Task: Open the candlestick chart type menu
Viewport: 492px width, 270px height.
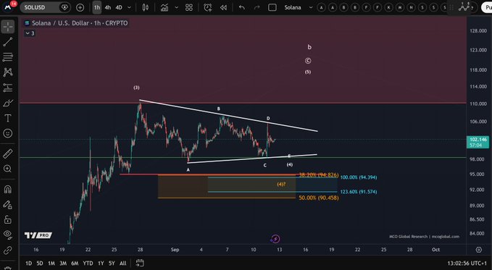Action: point(145,7)
